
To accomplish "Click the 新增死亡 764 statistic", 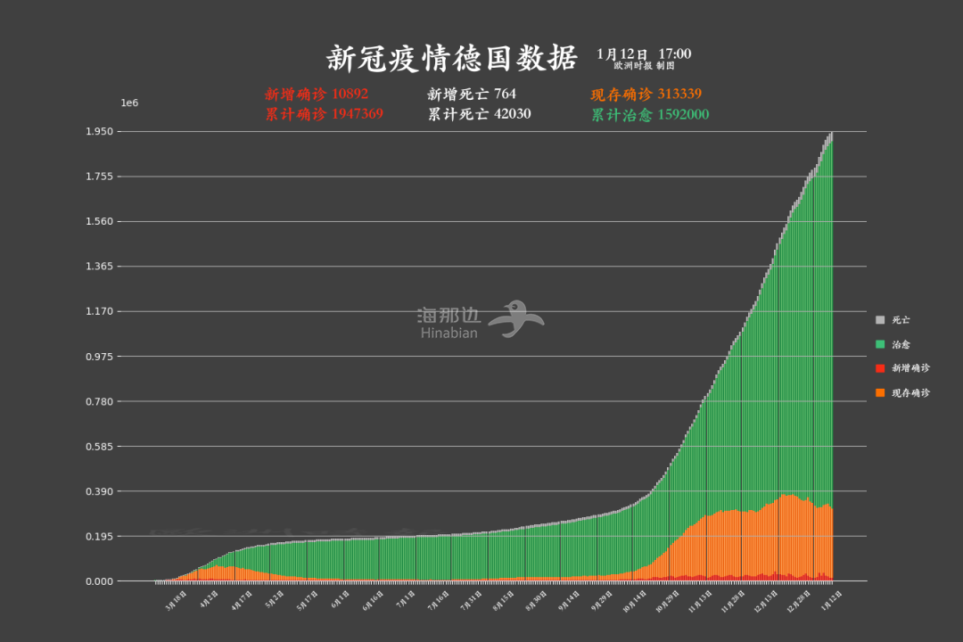I will click(472, 94).
